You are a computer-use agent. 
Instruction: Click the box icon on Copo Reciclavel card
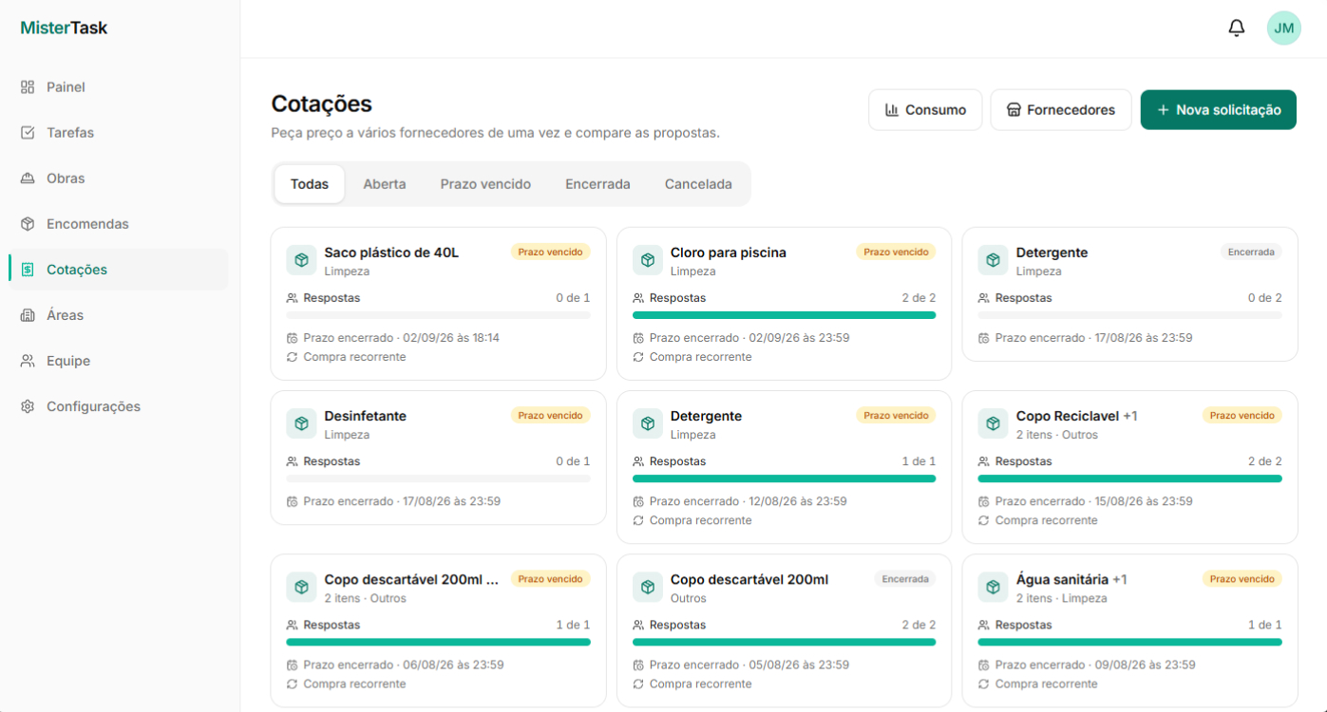click(993, 423)
